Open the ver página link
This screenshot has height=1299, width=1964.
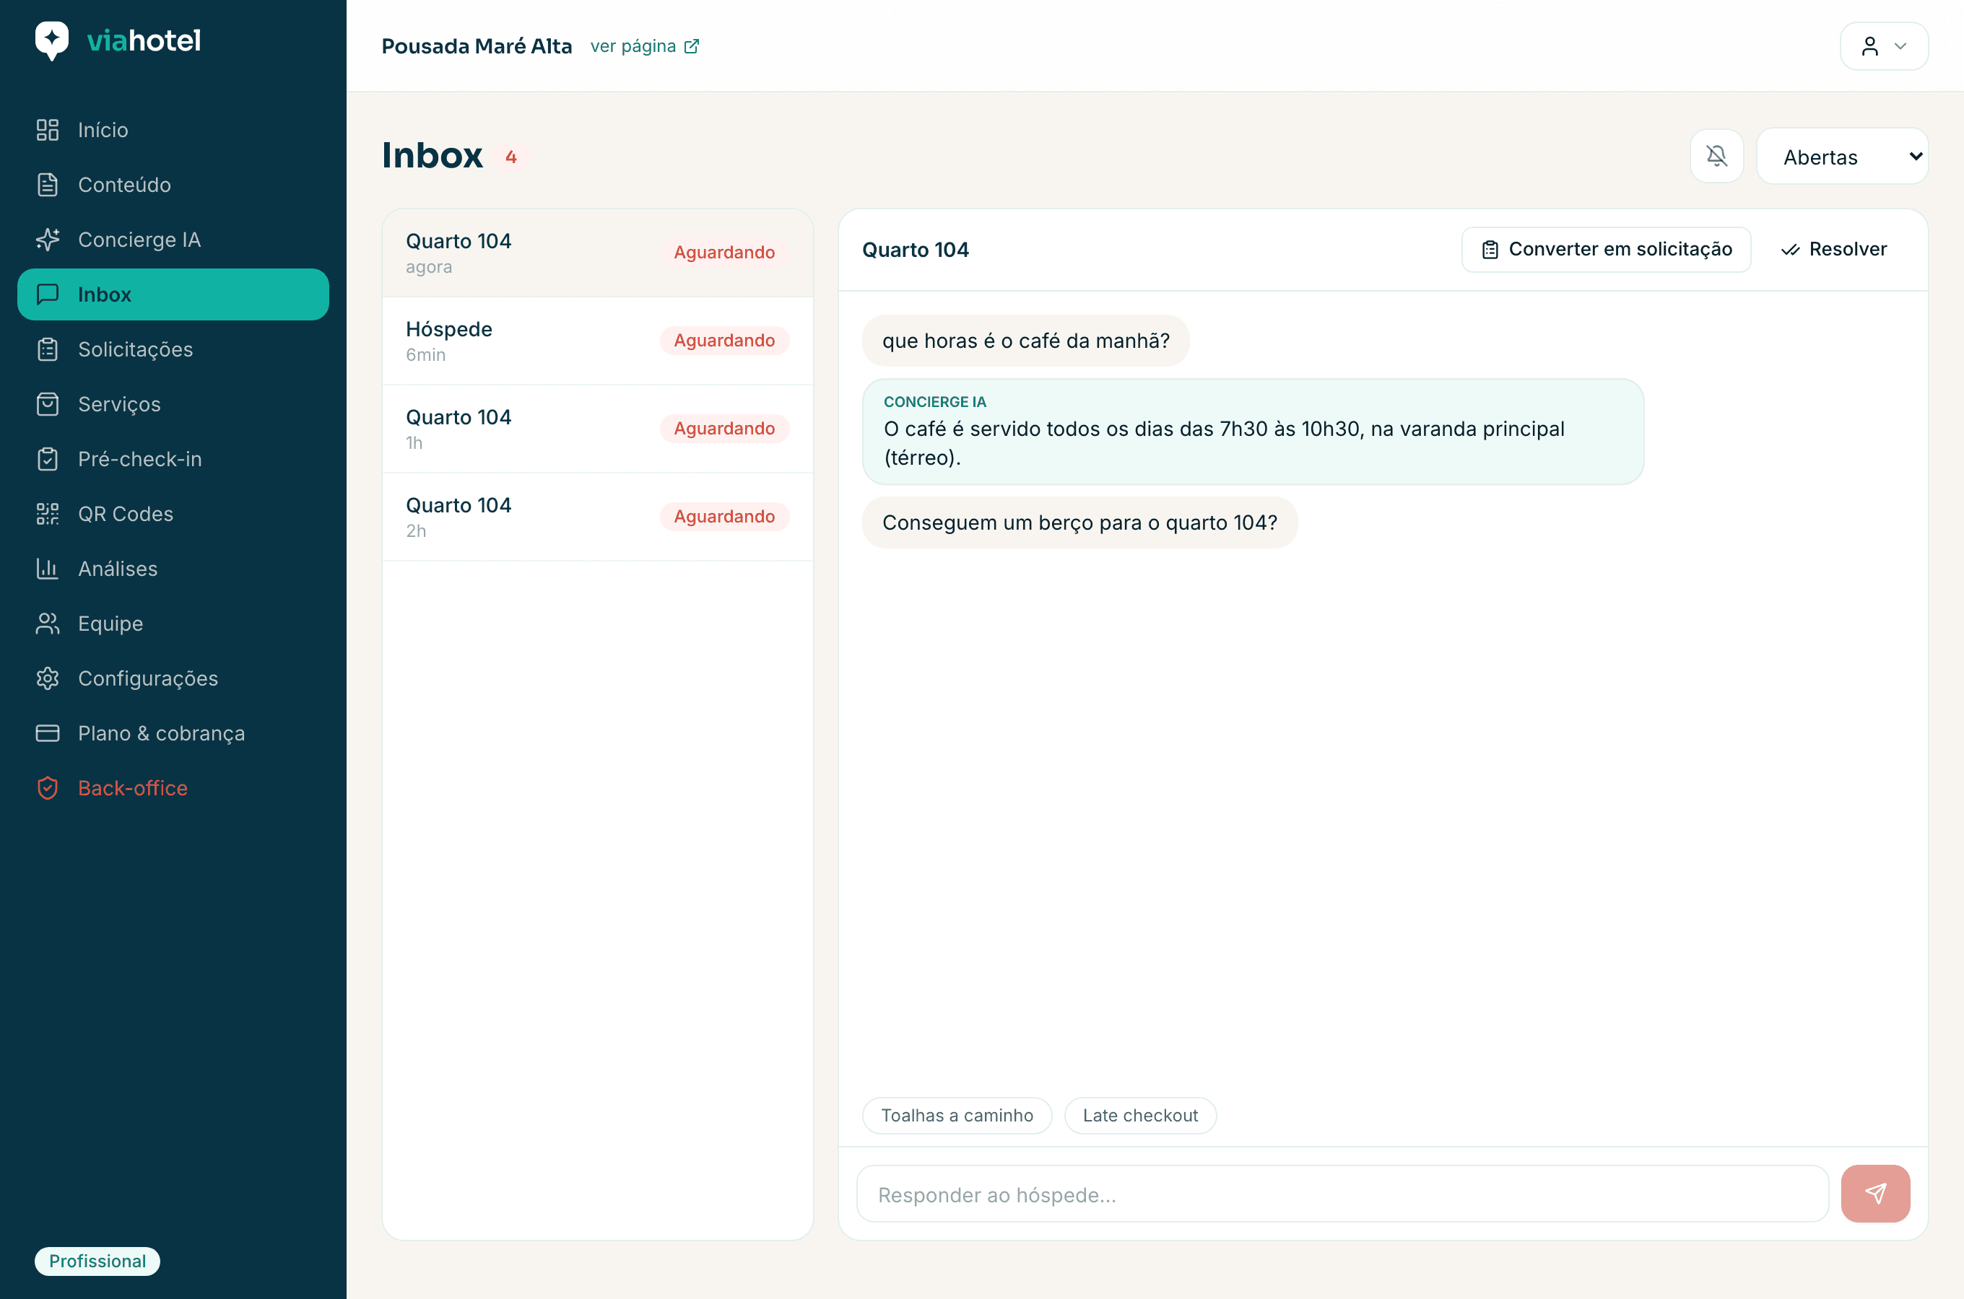[x=645, y=46]
